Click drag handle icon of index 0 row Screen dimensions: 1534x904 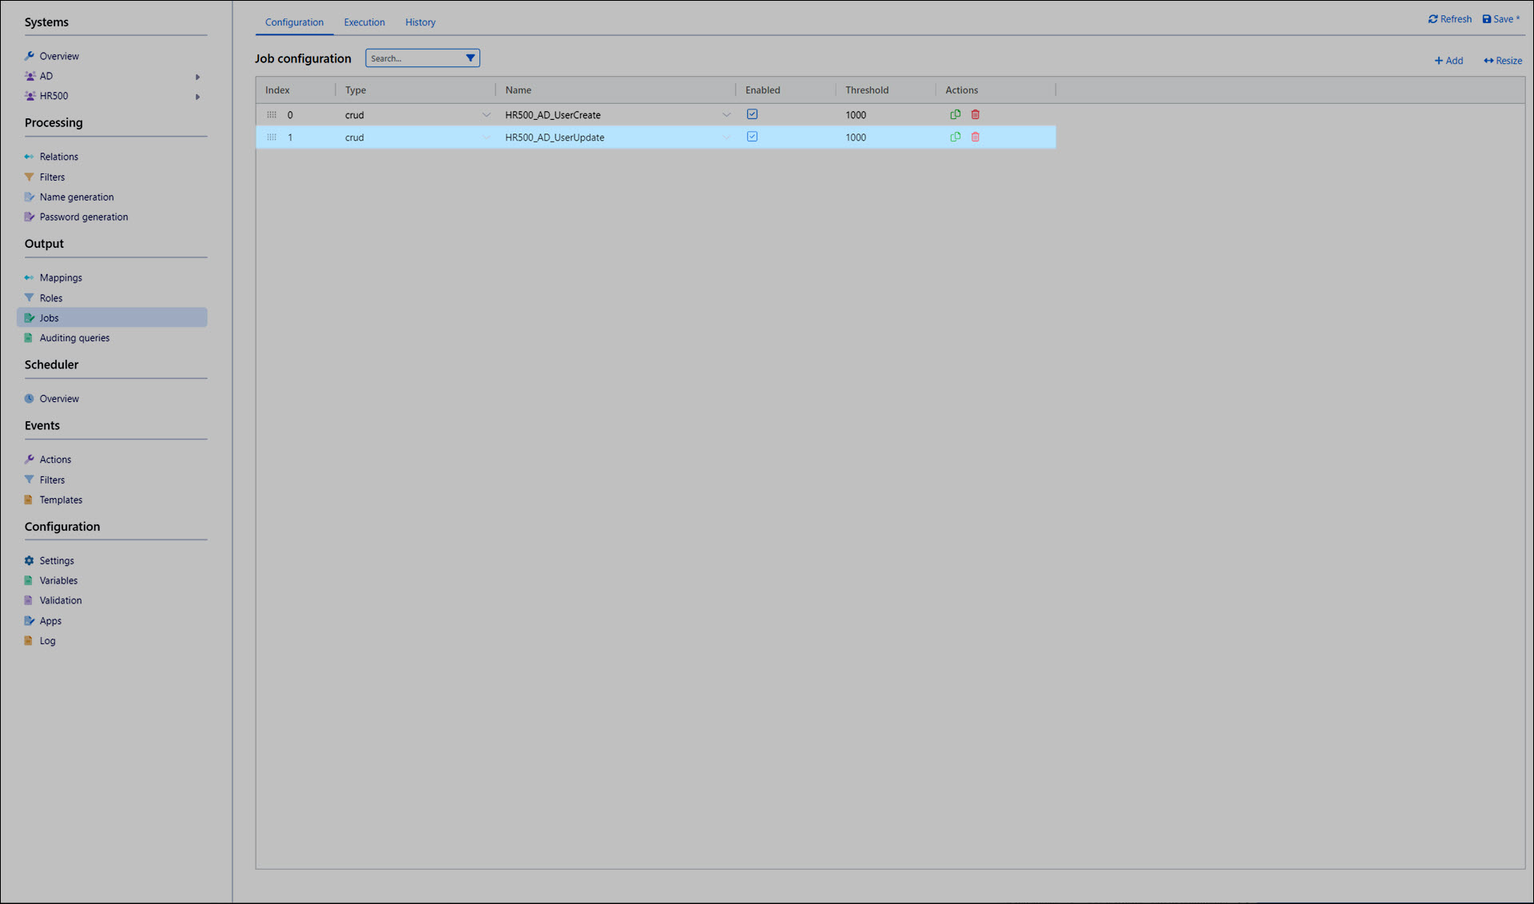pos(272,114)
